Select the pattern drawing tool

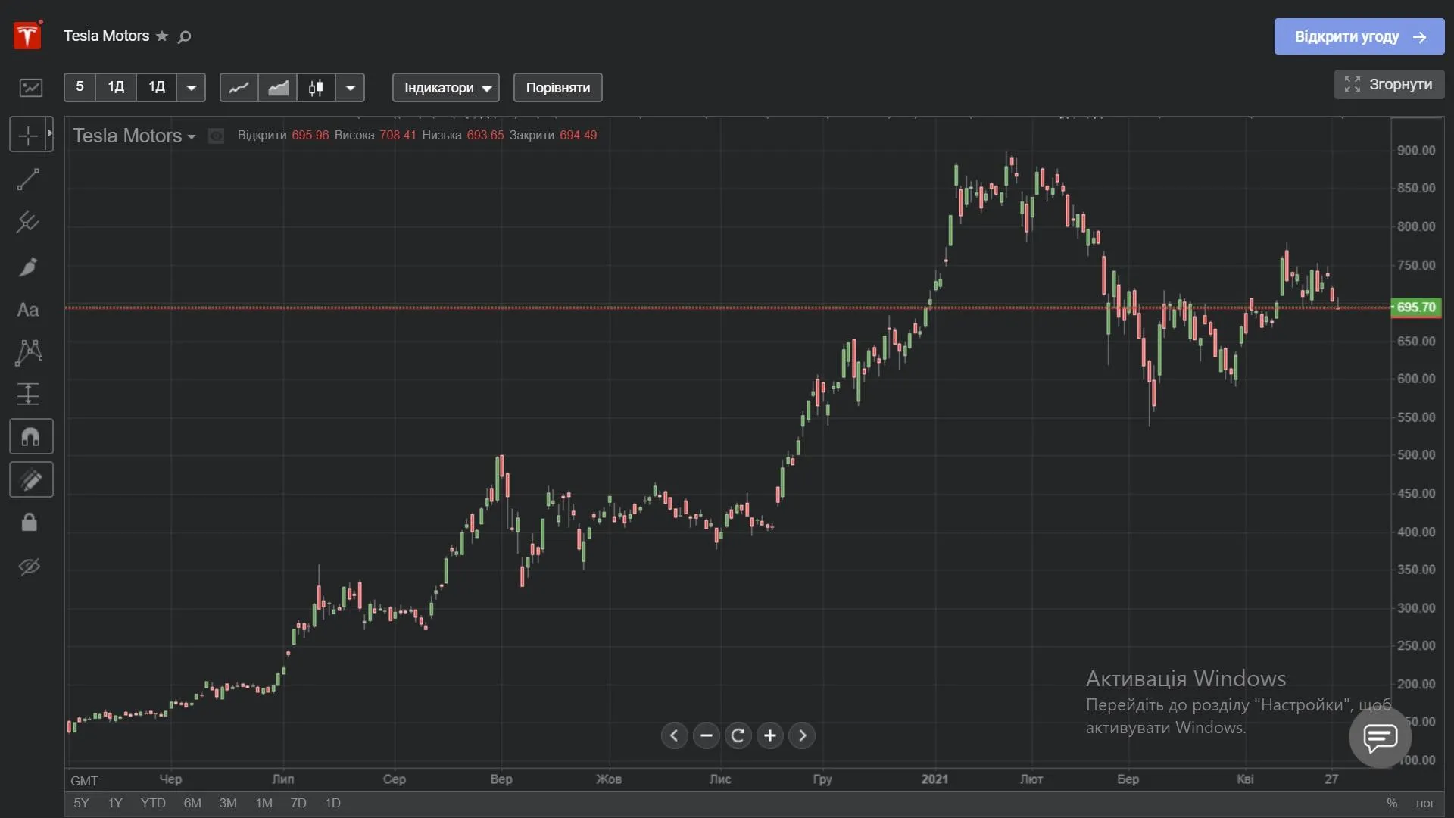point(29,352)
